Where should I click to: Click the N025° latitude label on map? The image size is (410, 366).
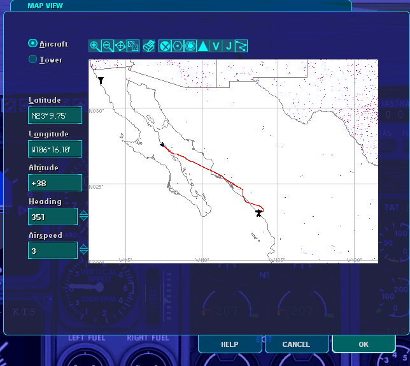tap(96, 187)
